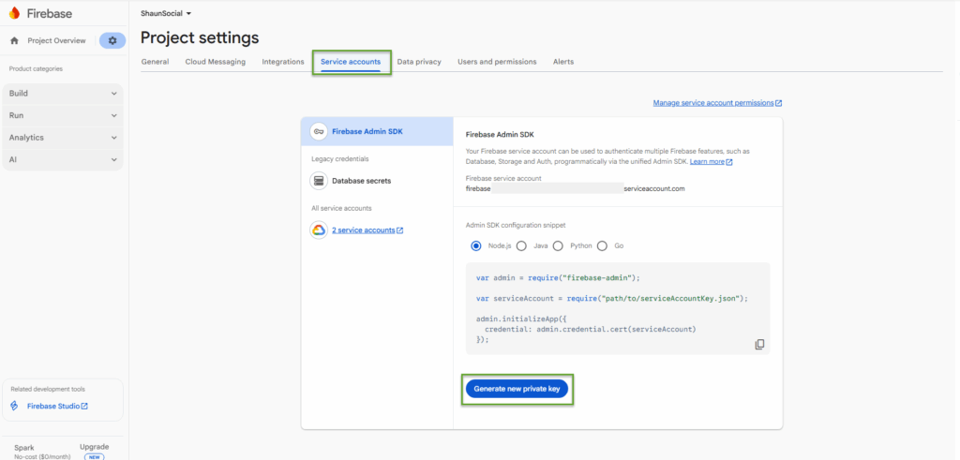This screenshot has width=960, height=460.
Task: Open the project settings gear icon
Action: (112, 40)
